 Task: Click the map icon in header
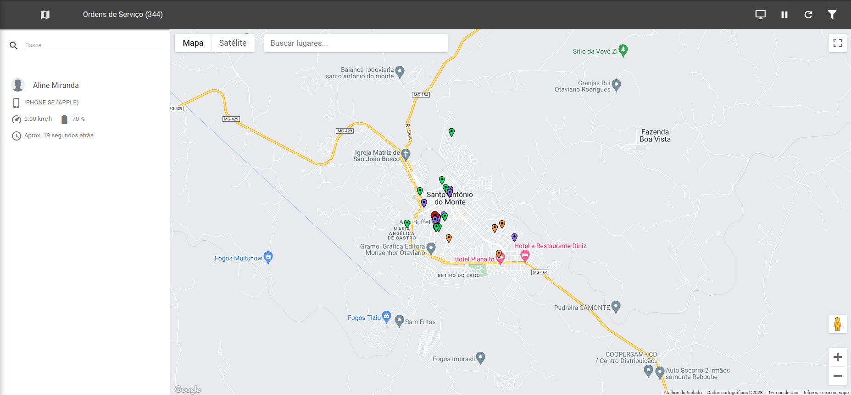[45, 15]
